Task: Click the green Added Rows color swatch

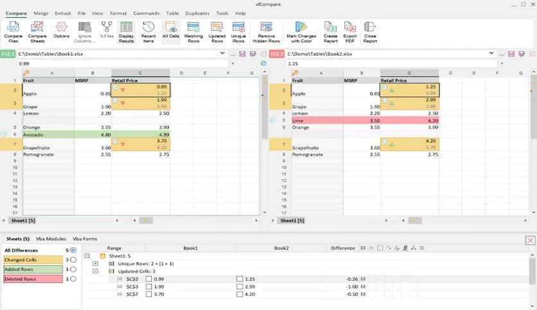Action: point(33,270)
